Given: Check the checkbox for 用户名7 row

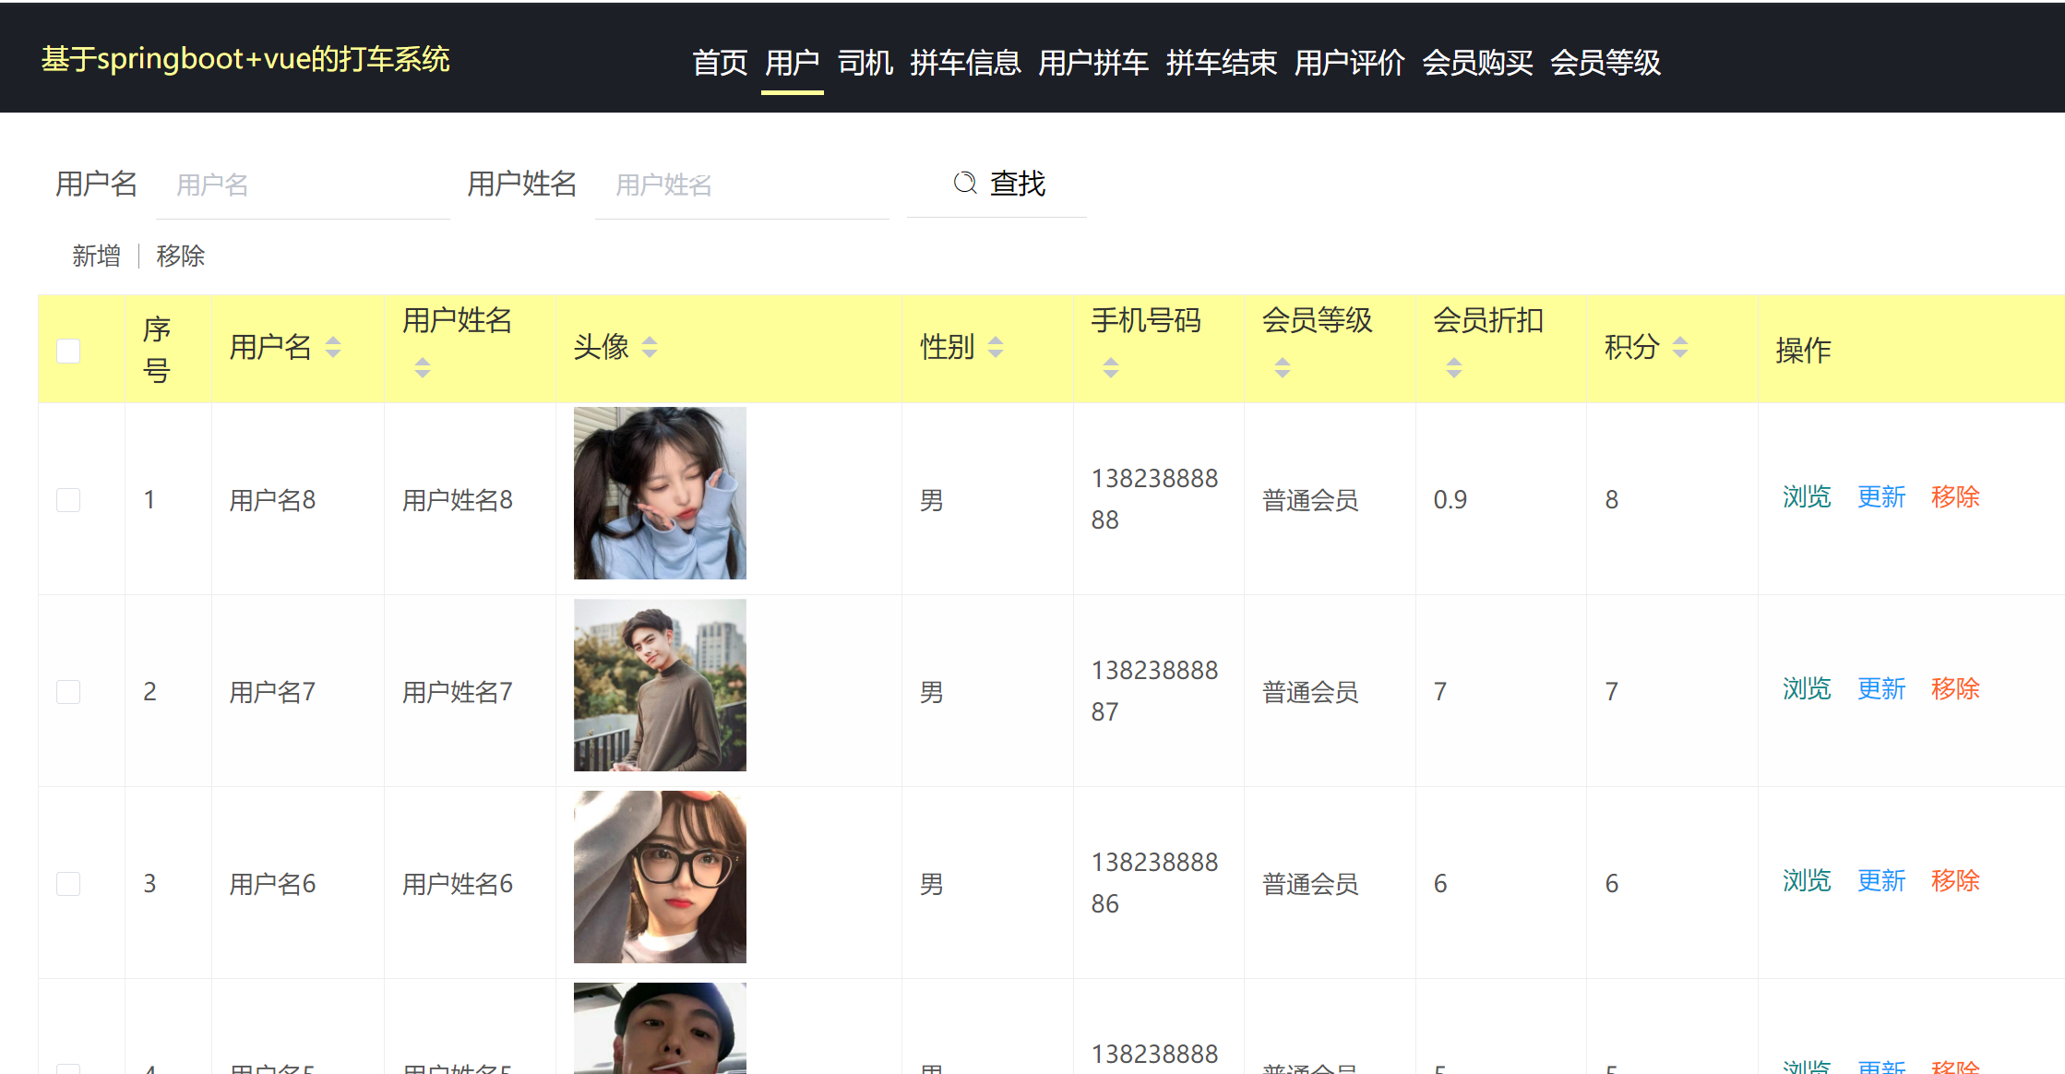Looking at the screenshot, I should [x=68, y=690].
